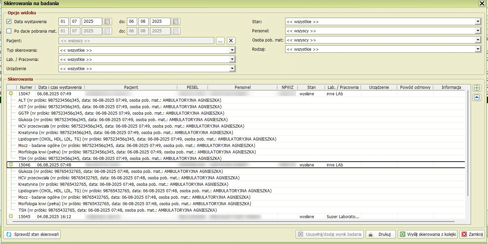Open patient selection with ellipsis button
Screen dimensions: 488x244
coord(220,41)
